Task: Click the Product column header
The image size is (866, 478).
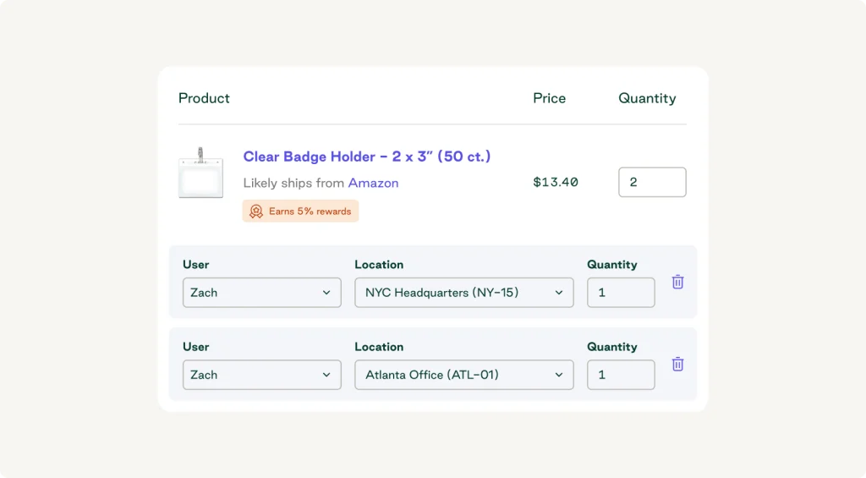Action: tap(204, 98)
